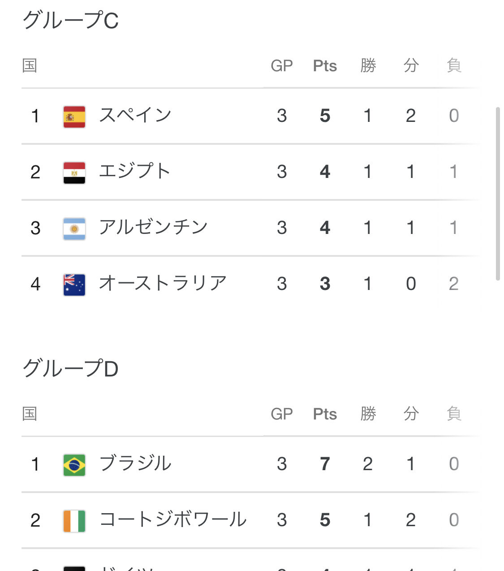504x571 pixels.
Task: Click the グループC heading
Action: (x=70, y=21)
